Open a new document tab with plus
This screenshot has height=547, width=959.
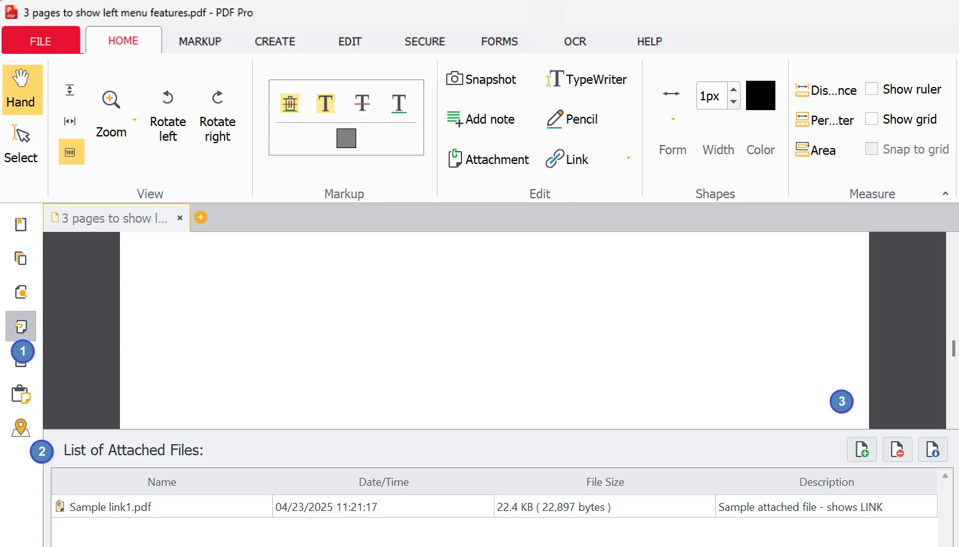click(201, 217)
